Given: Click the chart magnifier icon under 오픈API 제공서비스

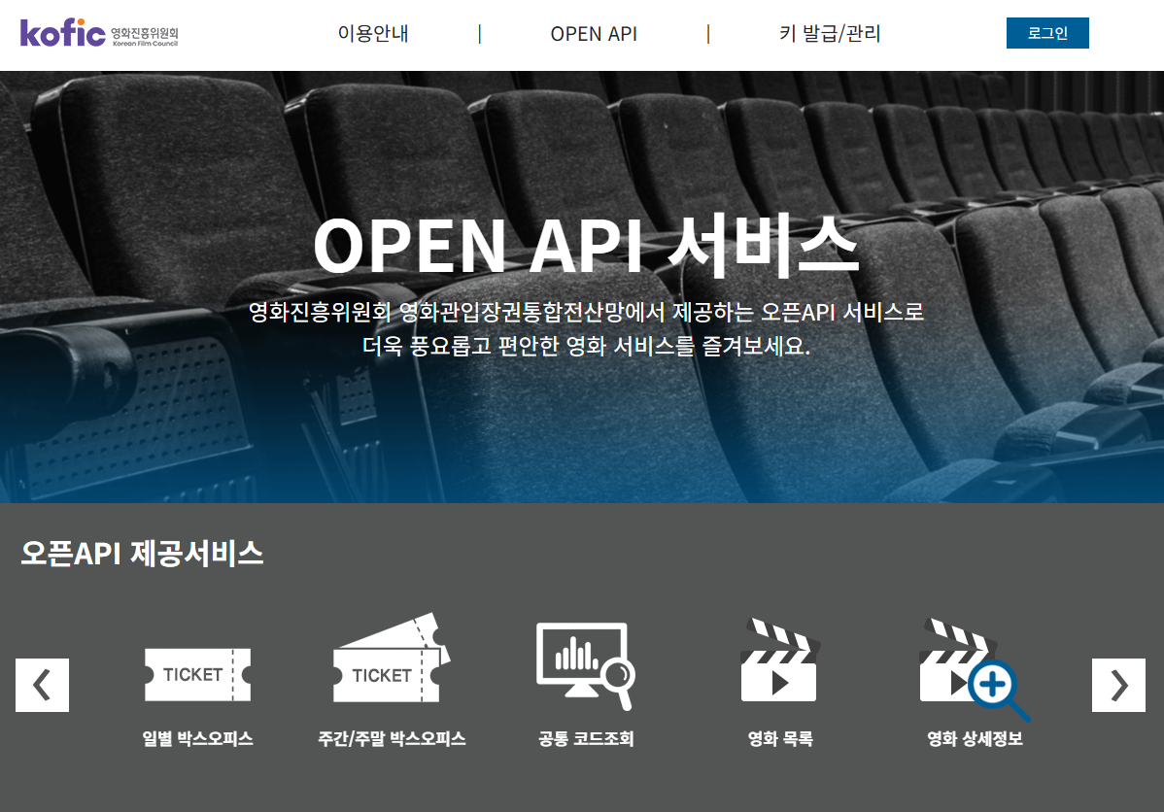Looking at the screenshot, I should (x=585, y=665).
